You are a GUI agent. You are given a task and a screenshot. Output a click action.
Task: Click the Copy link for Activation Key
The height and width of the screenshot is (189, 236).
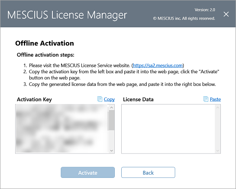pos(109,99)
